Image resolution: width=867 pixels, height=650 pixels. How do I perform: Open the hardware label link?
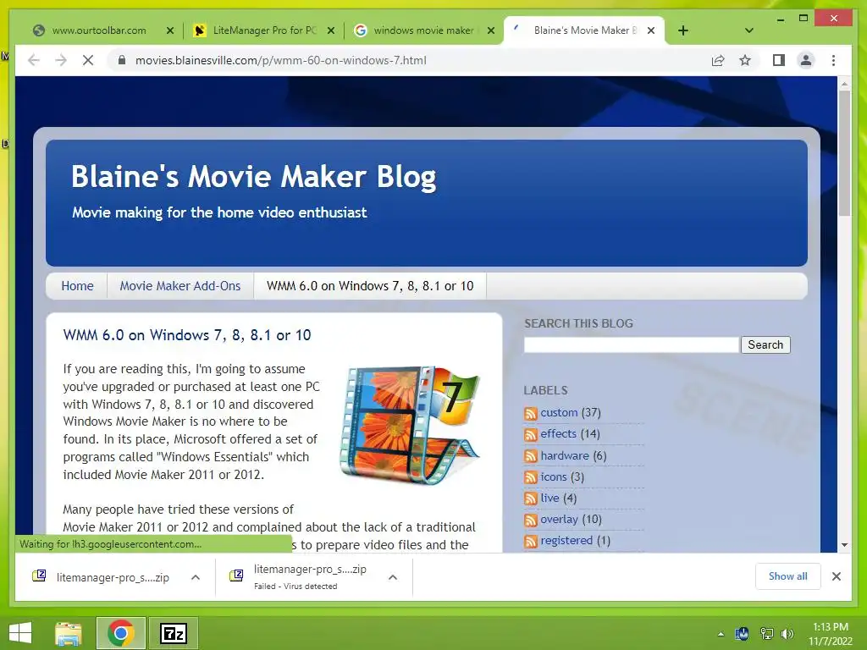[565, 455]
